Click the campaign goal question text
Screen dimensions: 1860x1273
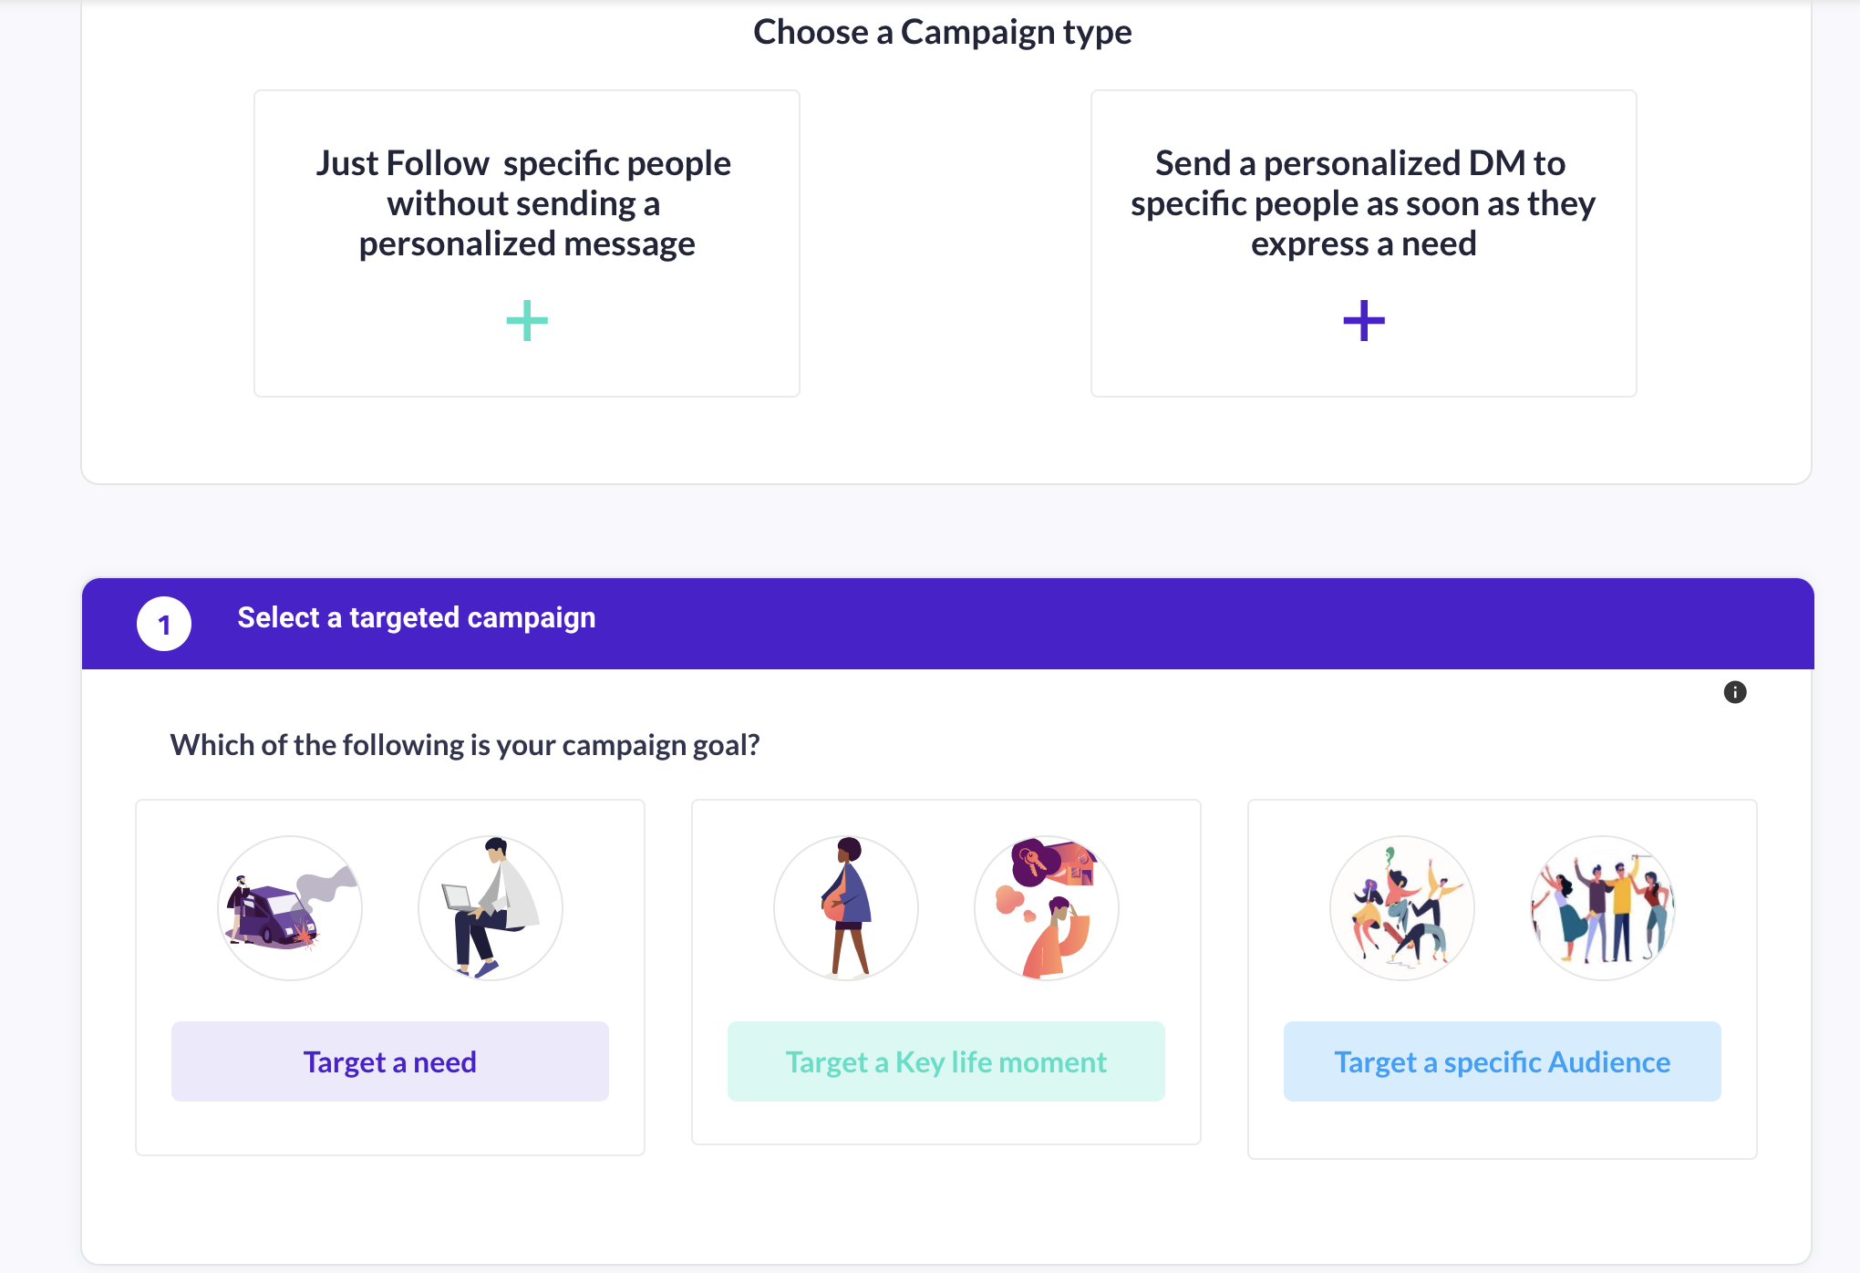[x=465, y=745]
